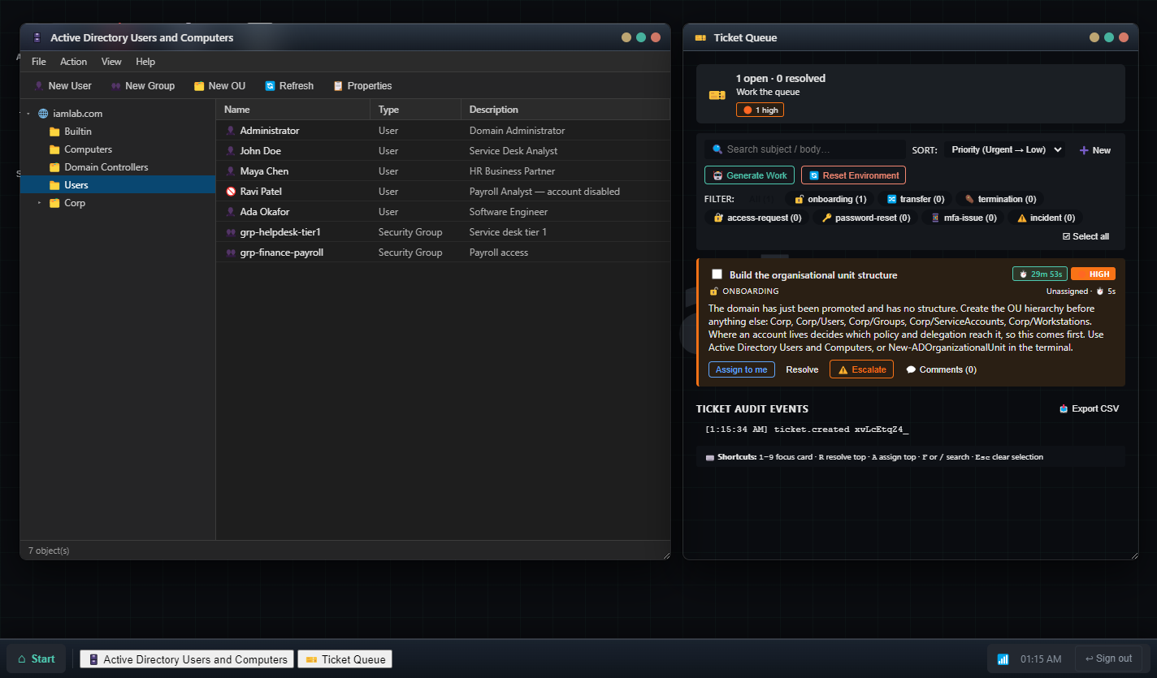Select the Users node in tree

click(x=118, y=185)
